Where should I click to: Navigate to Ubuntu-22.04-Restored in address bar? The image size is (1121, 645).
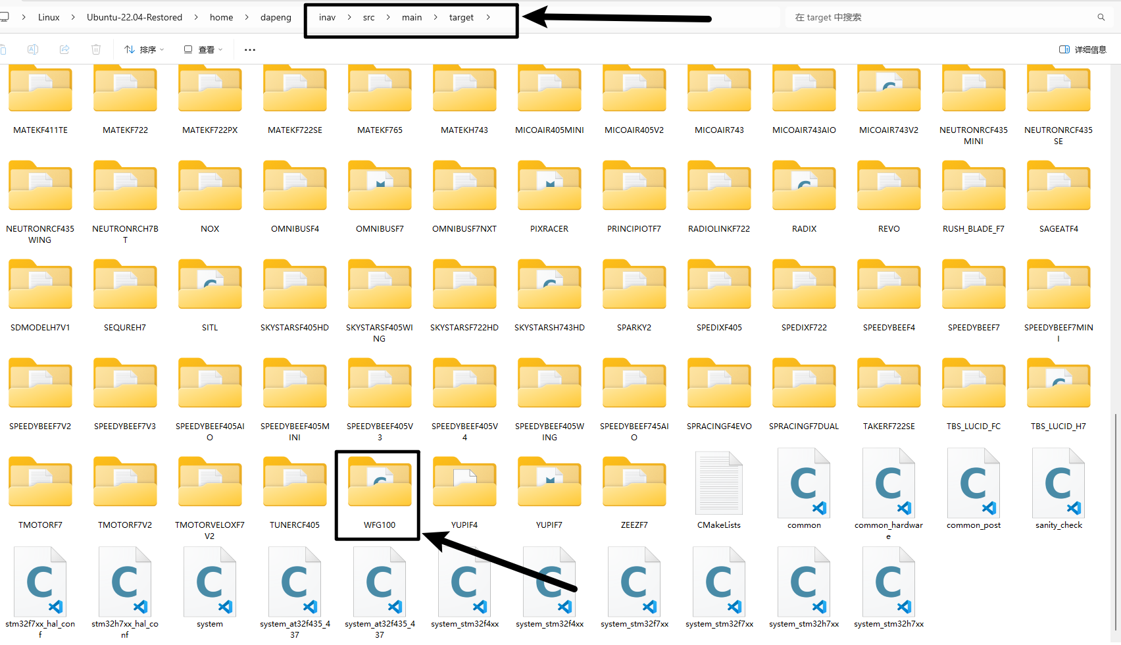point(134,17)
